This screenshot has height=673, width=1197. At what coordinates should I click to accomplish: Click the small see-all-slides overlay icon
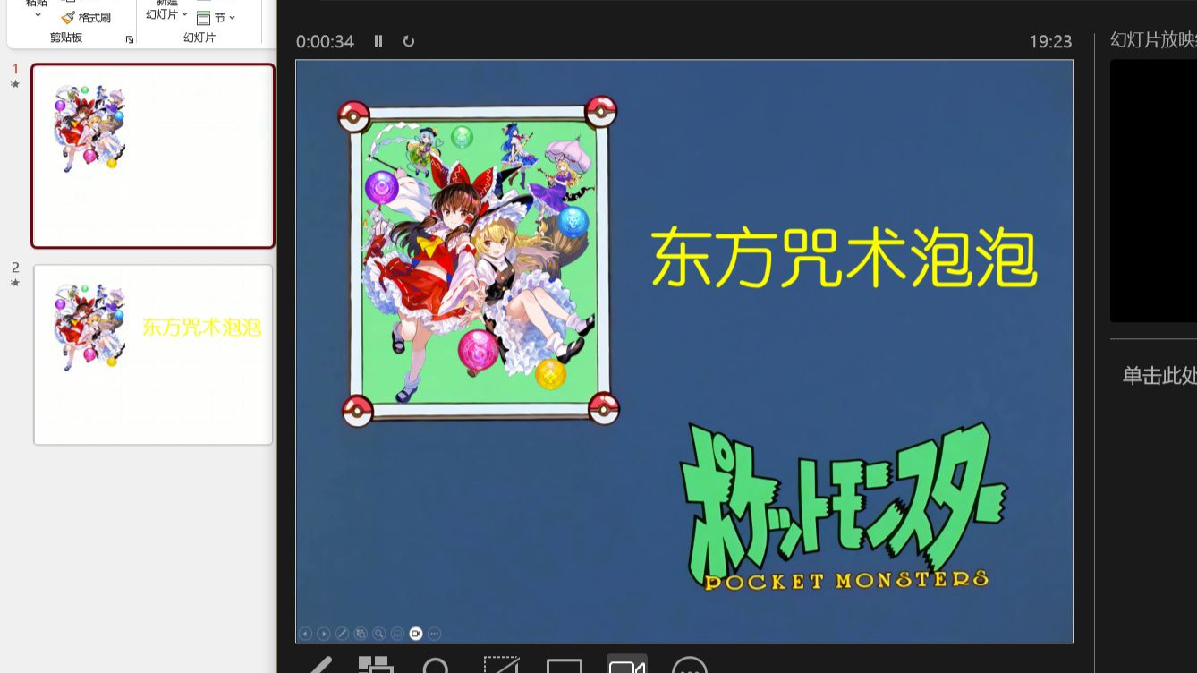tap(361, 634)
